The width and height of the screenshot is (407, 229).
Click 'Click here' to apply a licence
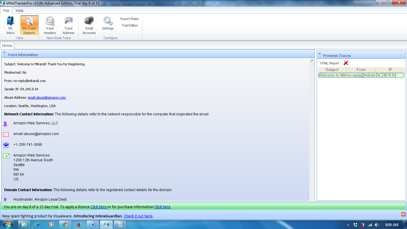98,207
